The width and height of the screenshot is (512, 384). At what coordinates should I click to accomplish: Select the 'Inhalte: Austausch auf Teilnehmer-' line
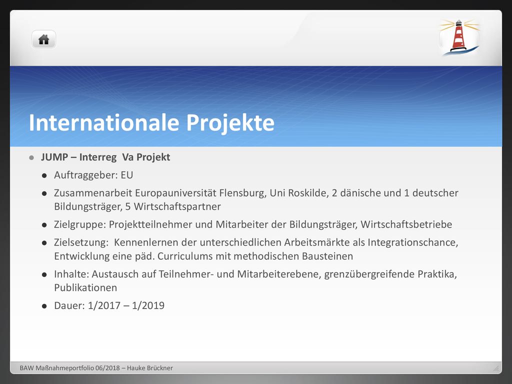(x=255, y=274)
